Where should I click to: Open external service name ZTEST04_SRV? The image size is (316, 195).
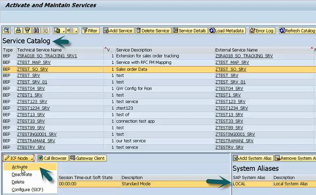coord(229,89)
